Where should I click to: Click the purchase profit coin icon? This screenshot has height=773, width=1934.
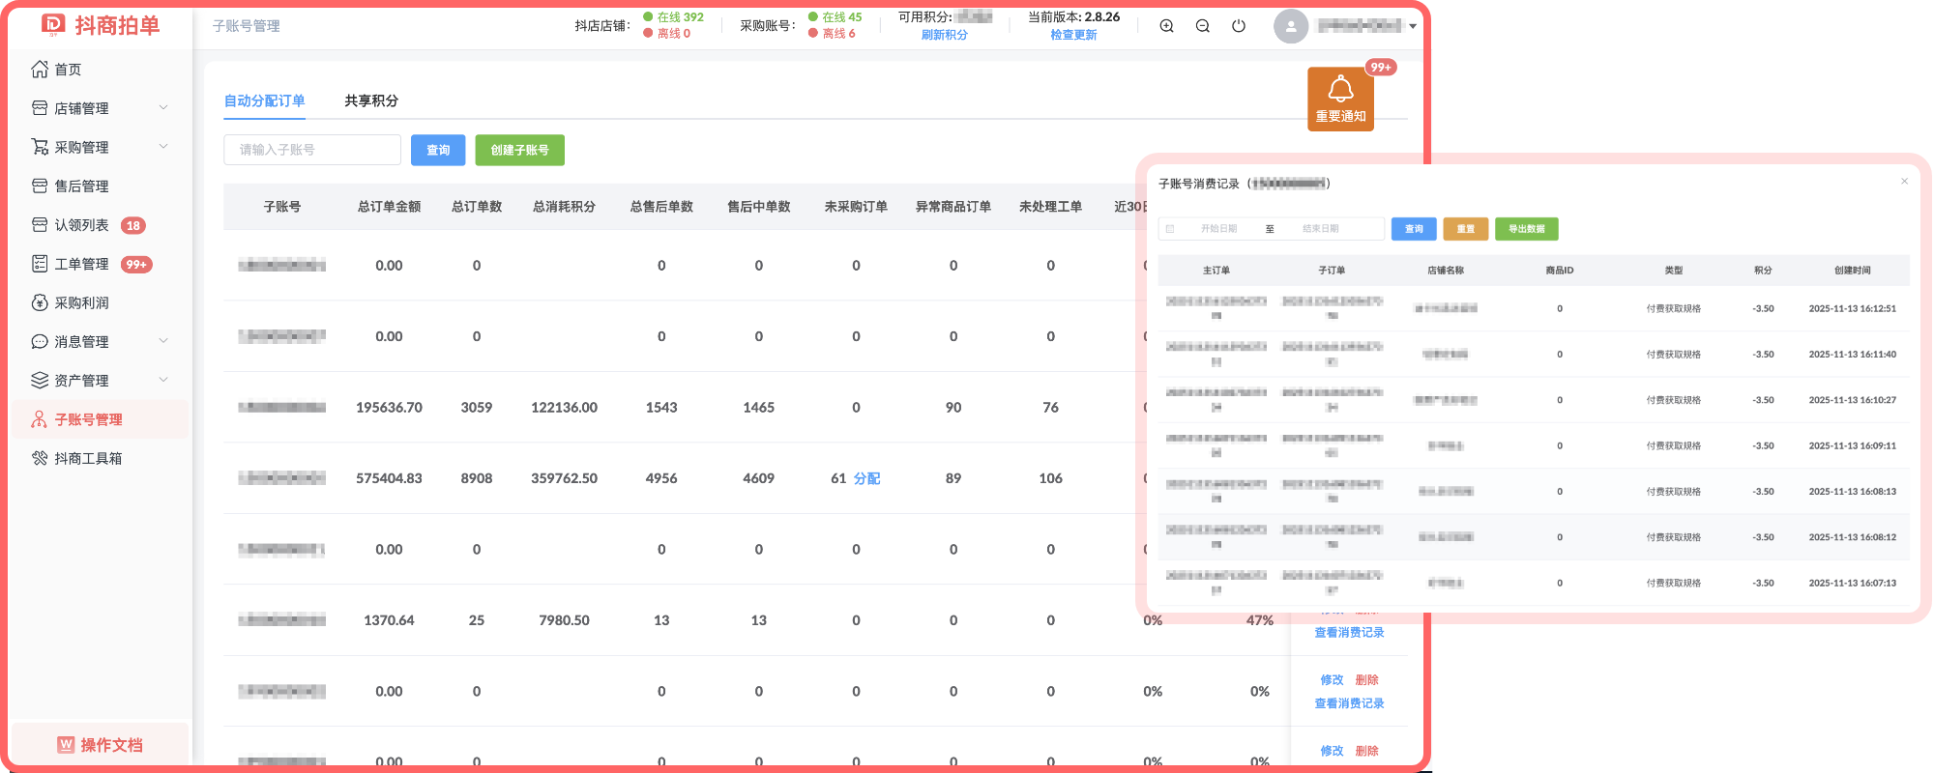click(40, 303)
